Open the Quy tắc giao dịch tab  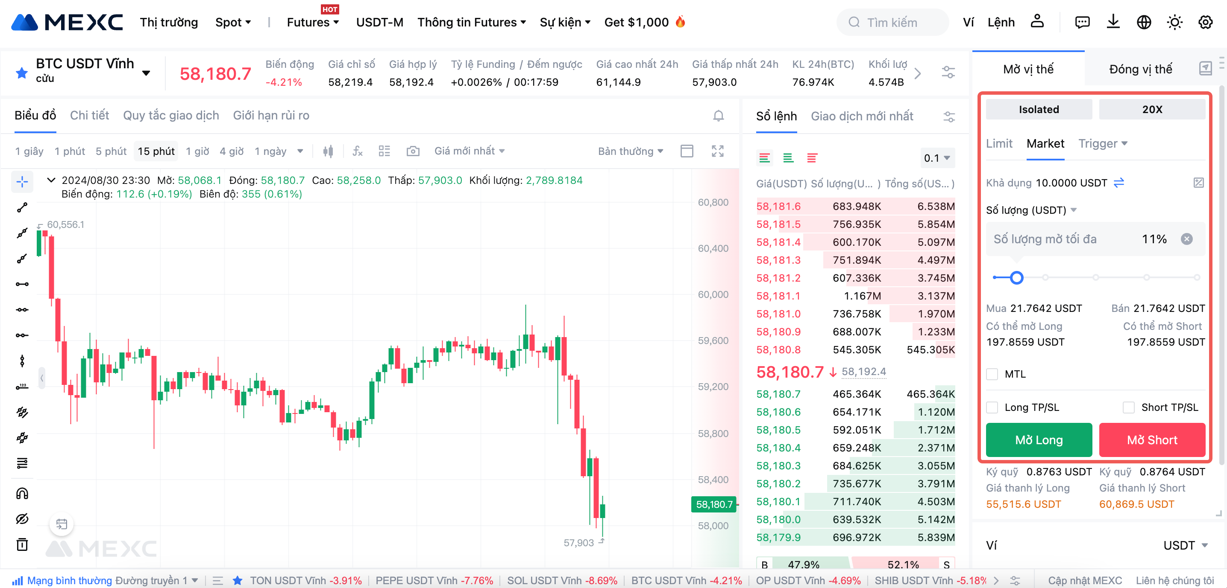(x=171, y=116)
